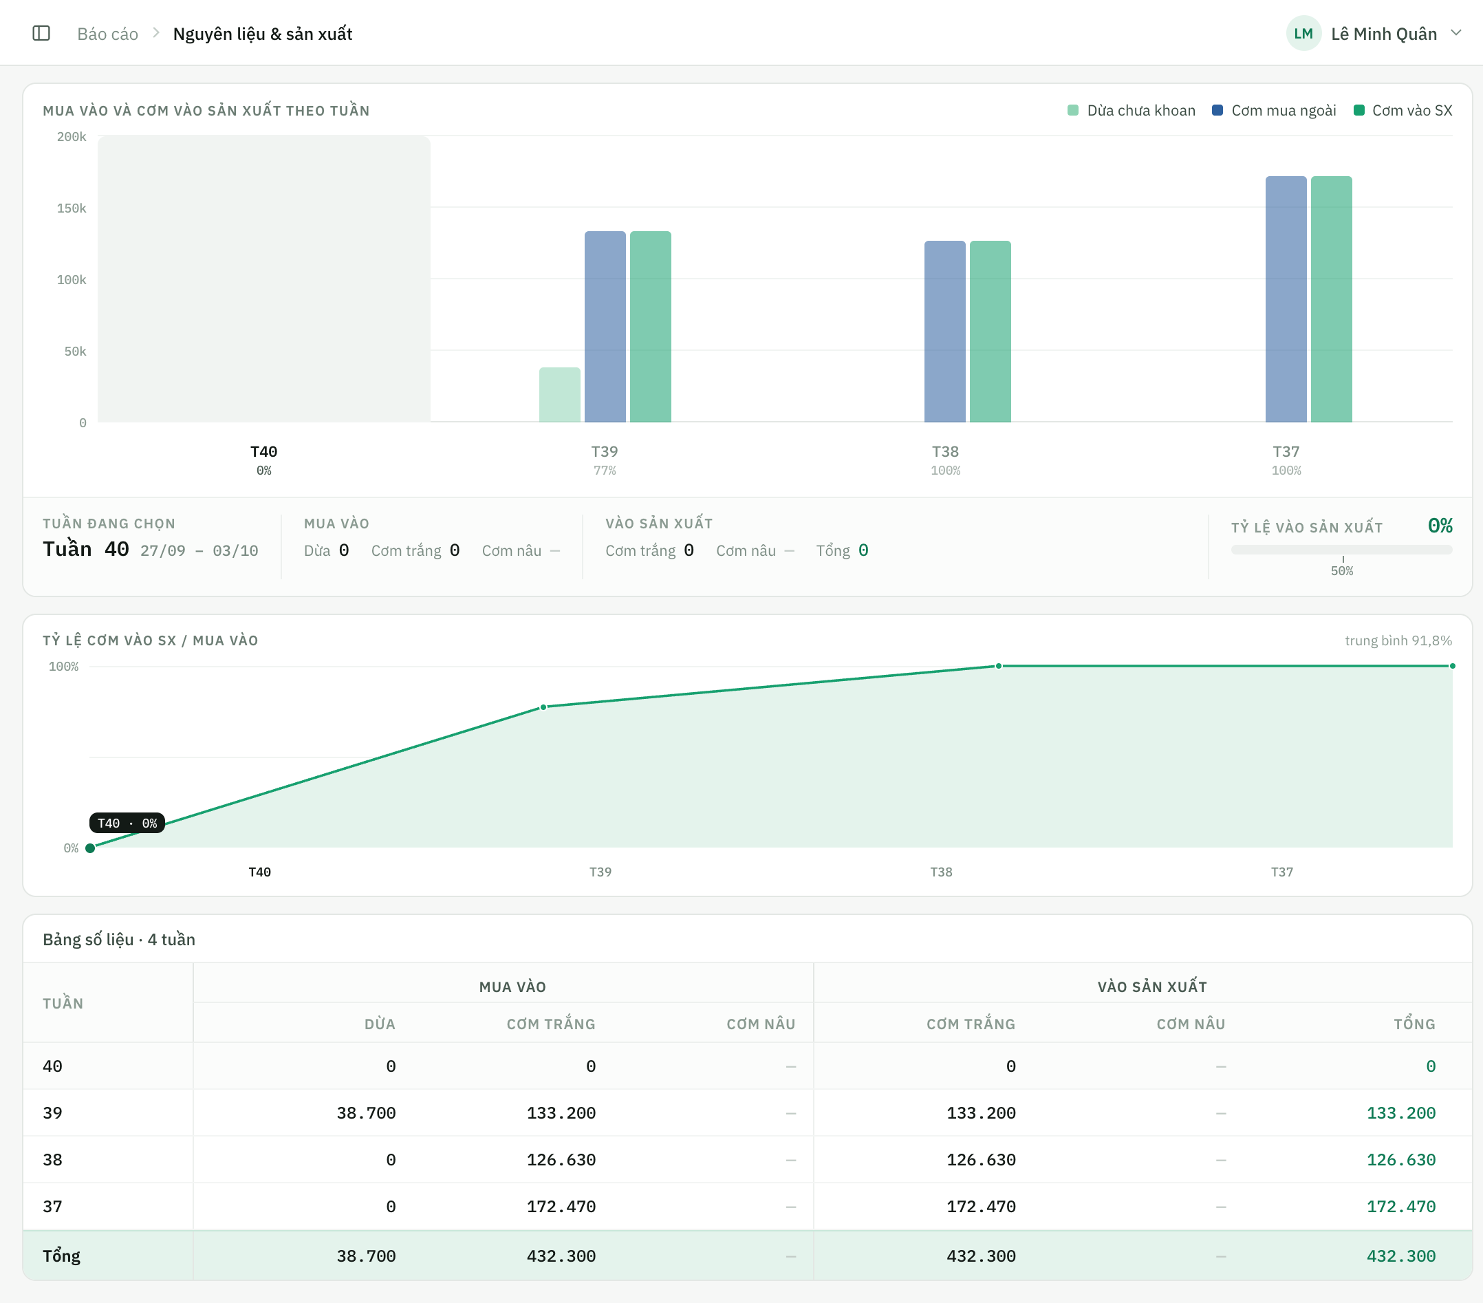Sort by the Cơm trắng Mua vào column
Screen dimensions: 1483x1303
coord(551,1024)
